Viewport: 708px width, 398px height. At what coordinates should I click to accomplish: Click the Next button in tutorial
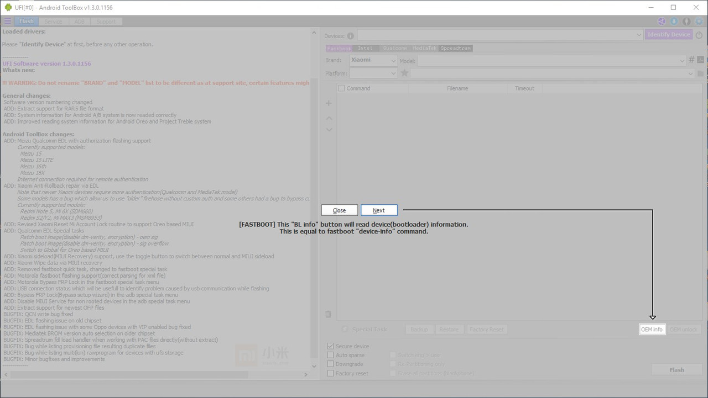379,210
